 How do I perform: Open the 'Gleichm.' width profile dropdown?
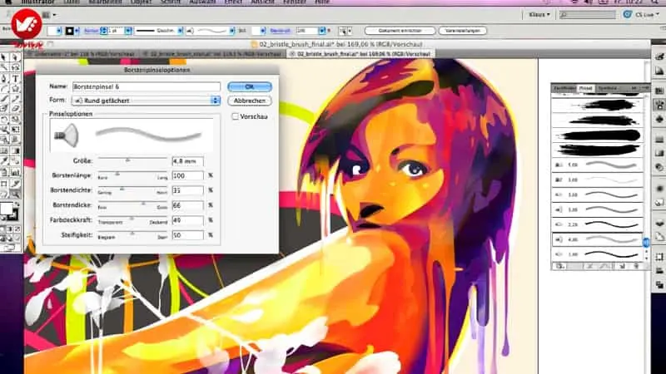(x=180, y=31)
